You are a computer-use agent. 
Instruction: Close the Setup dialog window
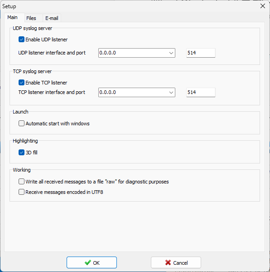pyautogui.click(x=263, y=6)
